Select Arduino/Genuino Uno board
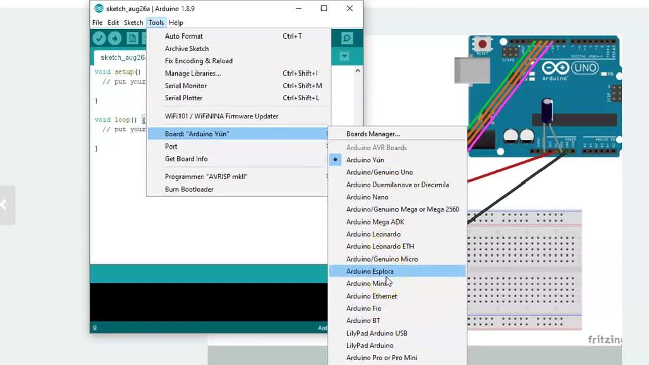The image size is (649, 365). [397, 172]
